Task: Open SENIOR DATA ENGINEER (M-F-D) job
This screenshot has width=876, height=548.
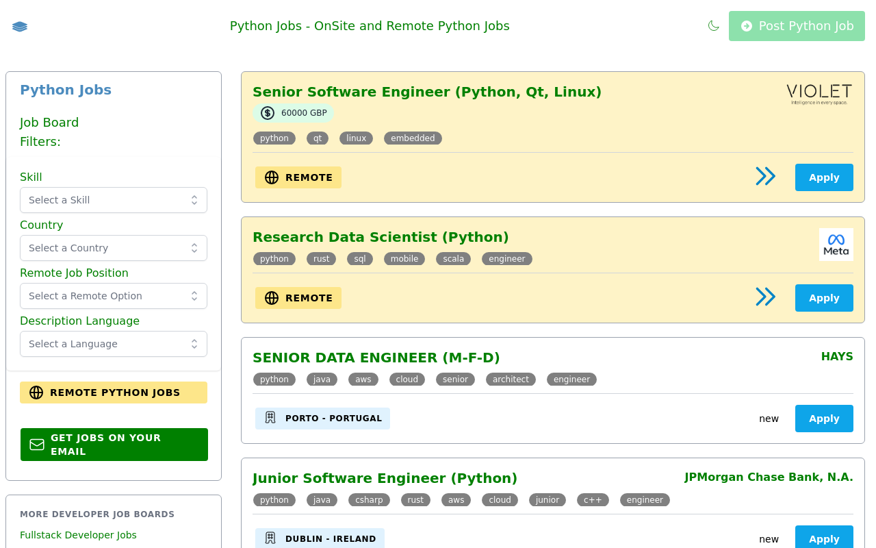Action: 376,358
